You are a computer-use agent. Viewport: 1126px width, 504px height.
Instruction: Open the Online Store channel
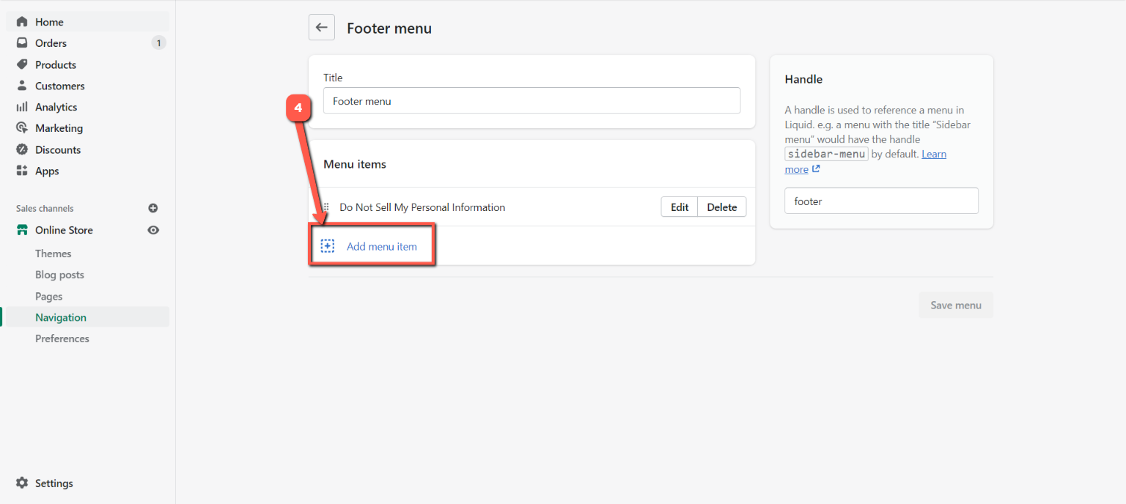64,230
